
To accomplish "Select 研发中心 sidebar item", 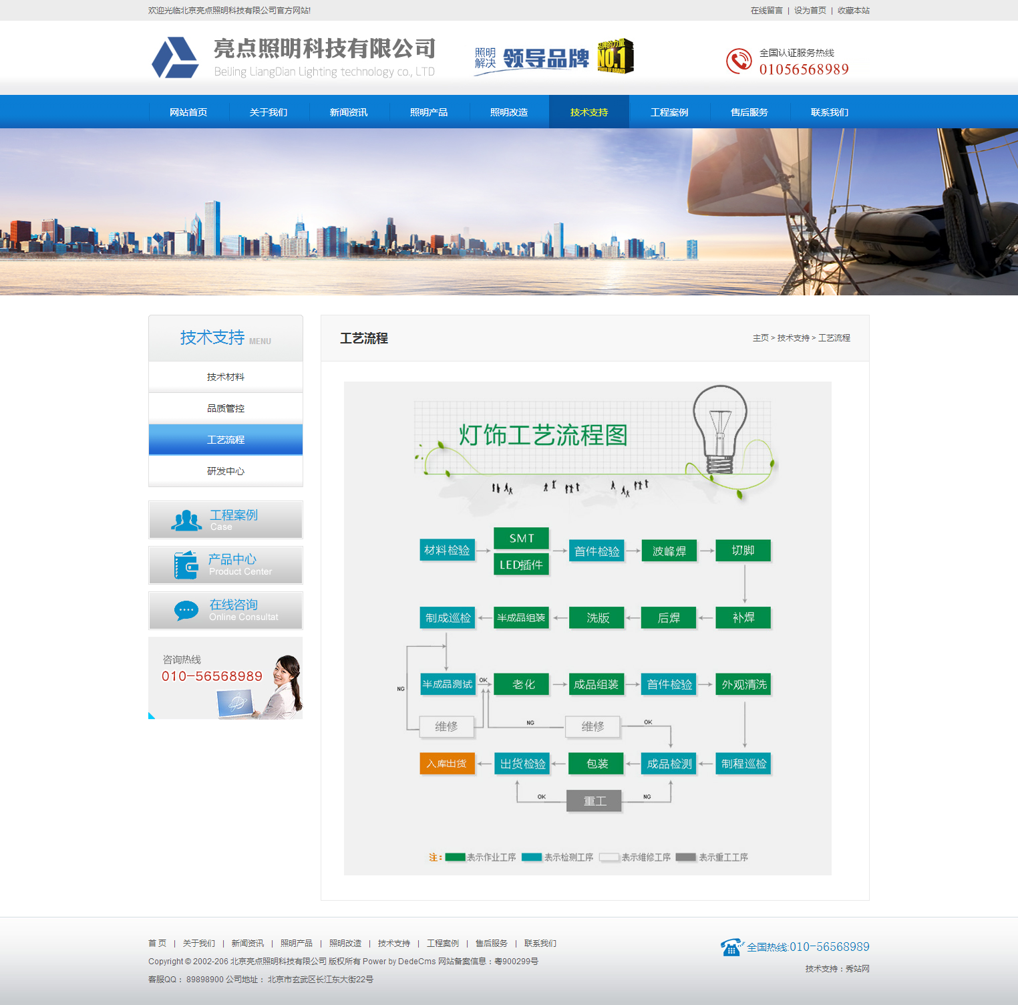I will [226, 471].
